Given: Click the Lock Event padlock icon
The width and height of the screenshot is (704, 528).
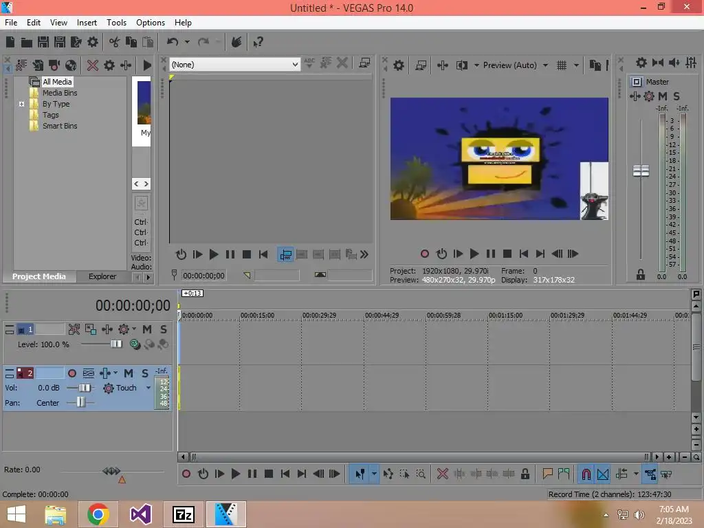Looking at the screenshot, I should click(x=525, y=474).
